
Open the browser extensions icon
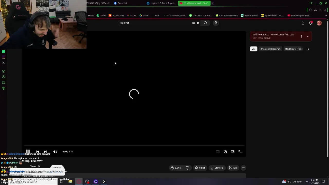click(x=311, y=10)
